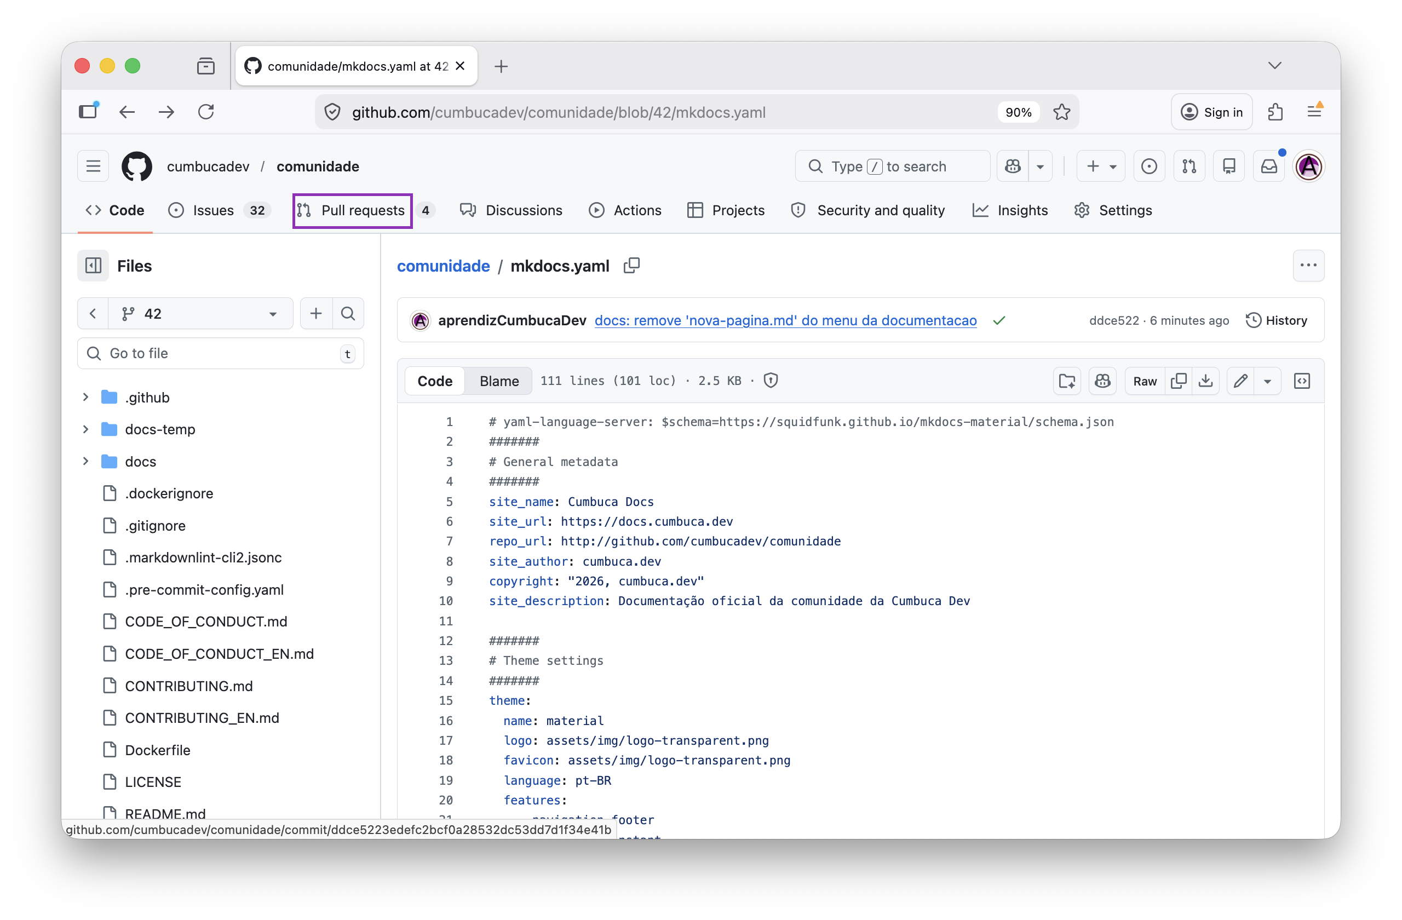Open the file tree folder icon in toolbar
The width and height of the screenshot is (1402, 920).
(1067, 381)
